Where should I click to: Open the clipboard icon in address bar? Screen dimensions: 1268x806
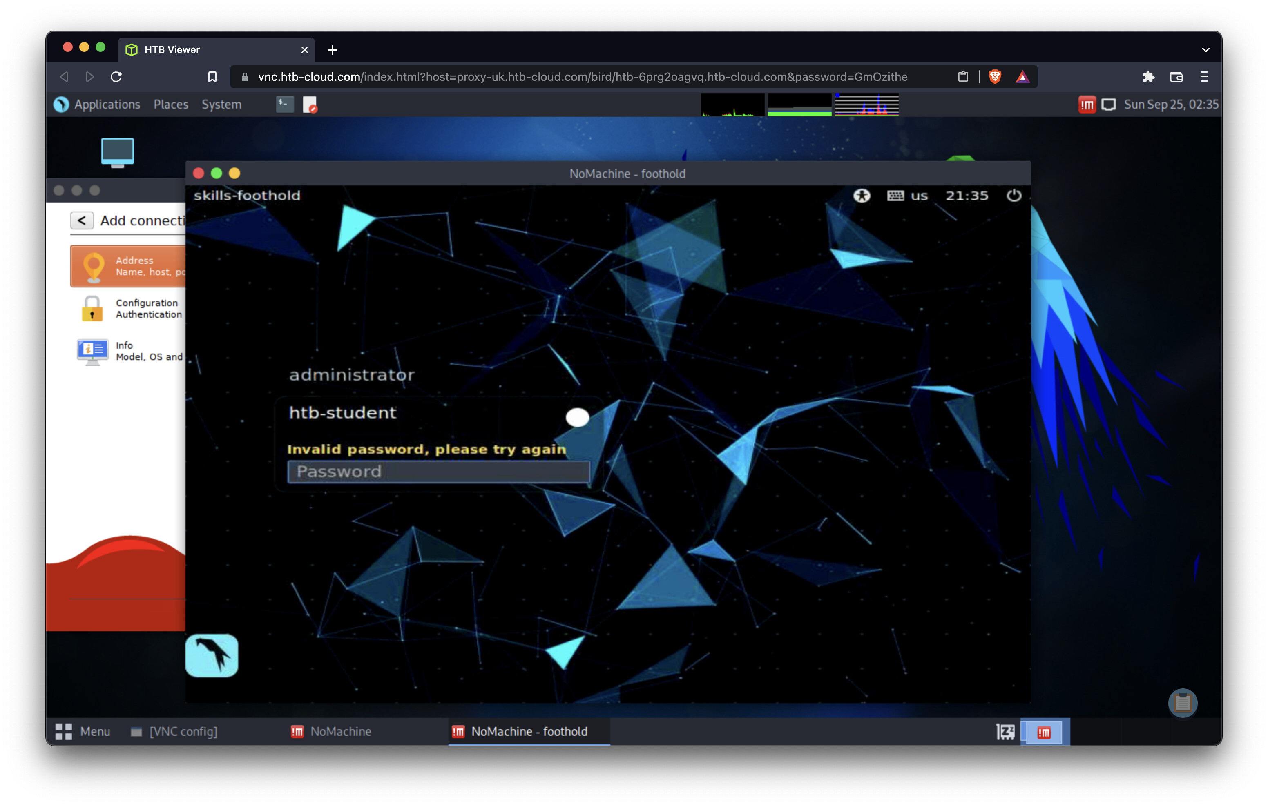click(x=963, y=77)
